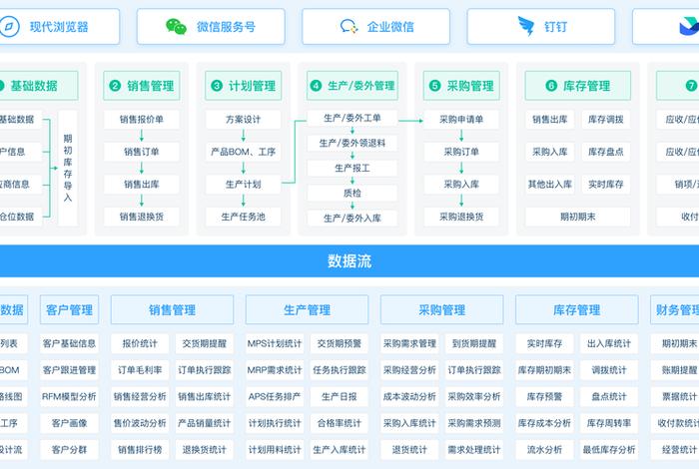Click 成本波动分析 item
699x469 pixels.
[409, 396]
